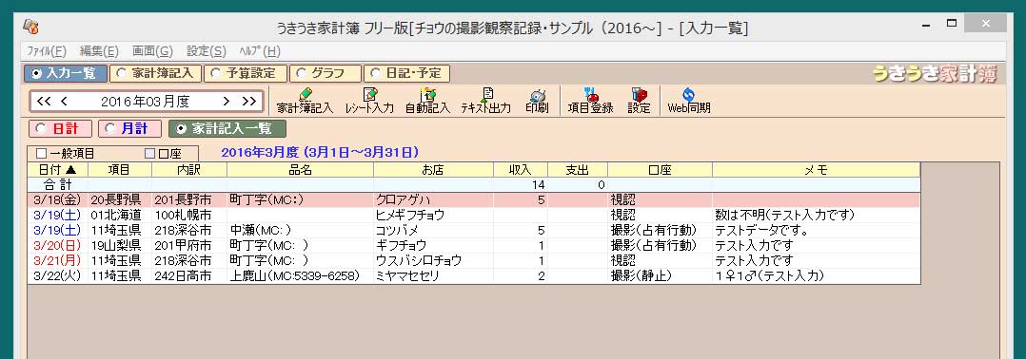Enable the 一般項目 checkbox

point(41,154)
